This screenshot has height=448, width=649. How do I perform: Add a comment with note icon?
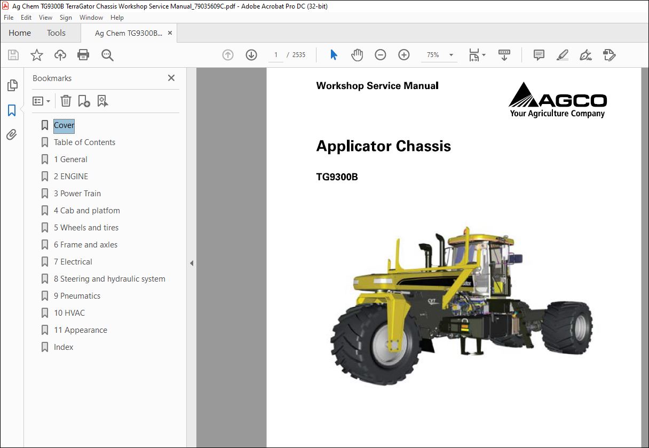(x=539, y=55)
